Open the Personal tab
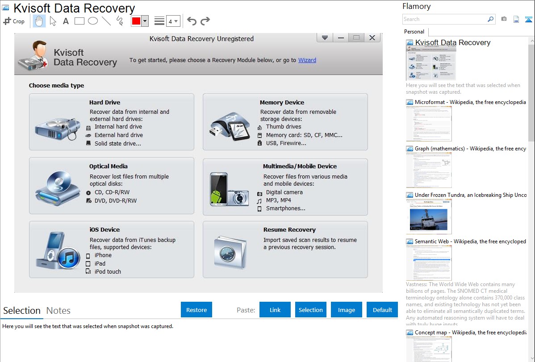535x362 pixels. tap(414, 32)
